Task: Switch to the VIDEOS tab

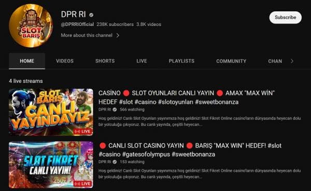Action: pos(65,61)
